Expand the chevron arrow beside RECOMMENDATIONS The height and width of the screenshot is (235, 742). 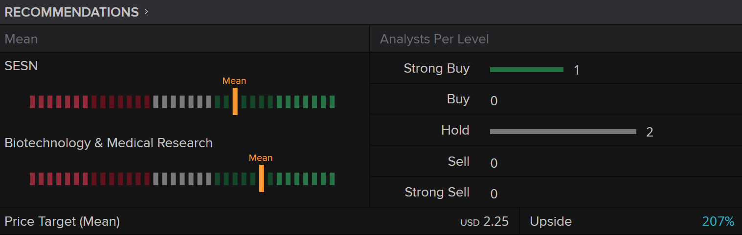click(146, 13)
